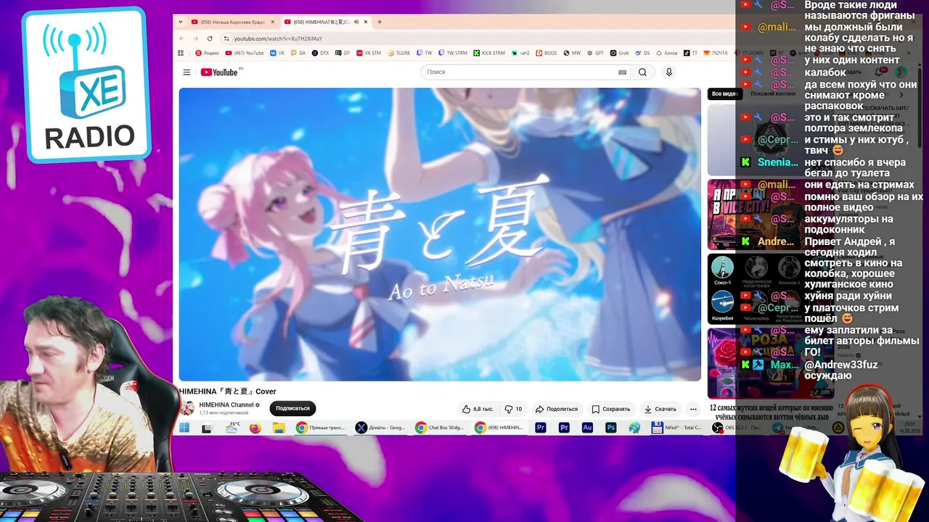Open Adobe Audition from the taskbar
The height and width of the screenshot is (522, 929).
(587, 428)
